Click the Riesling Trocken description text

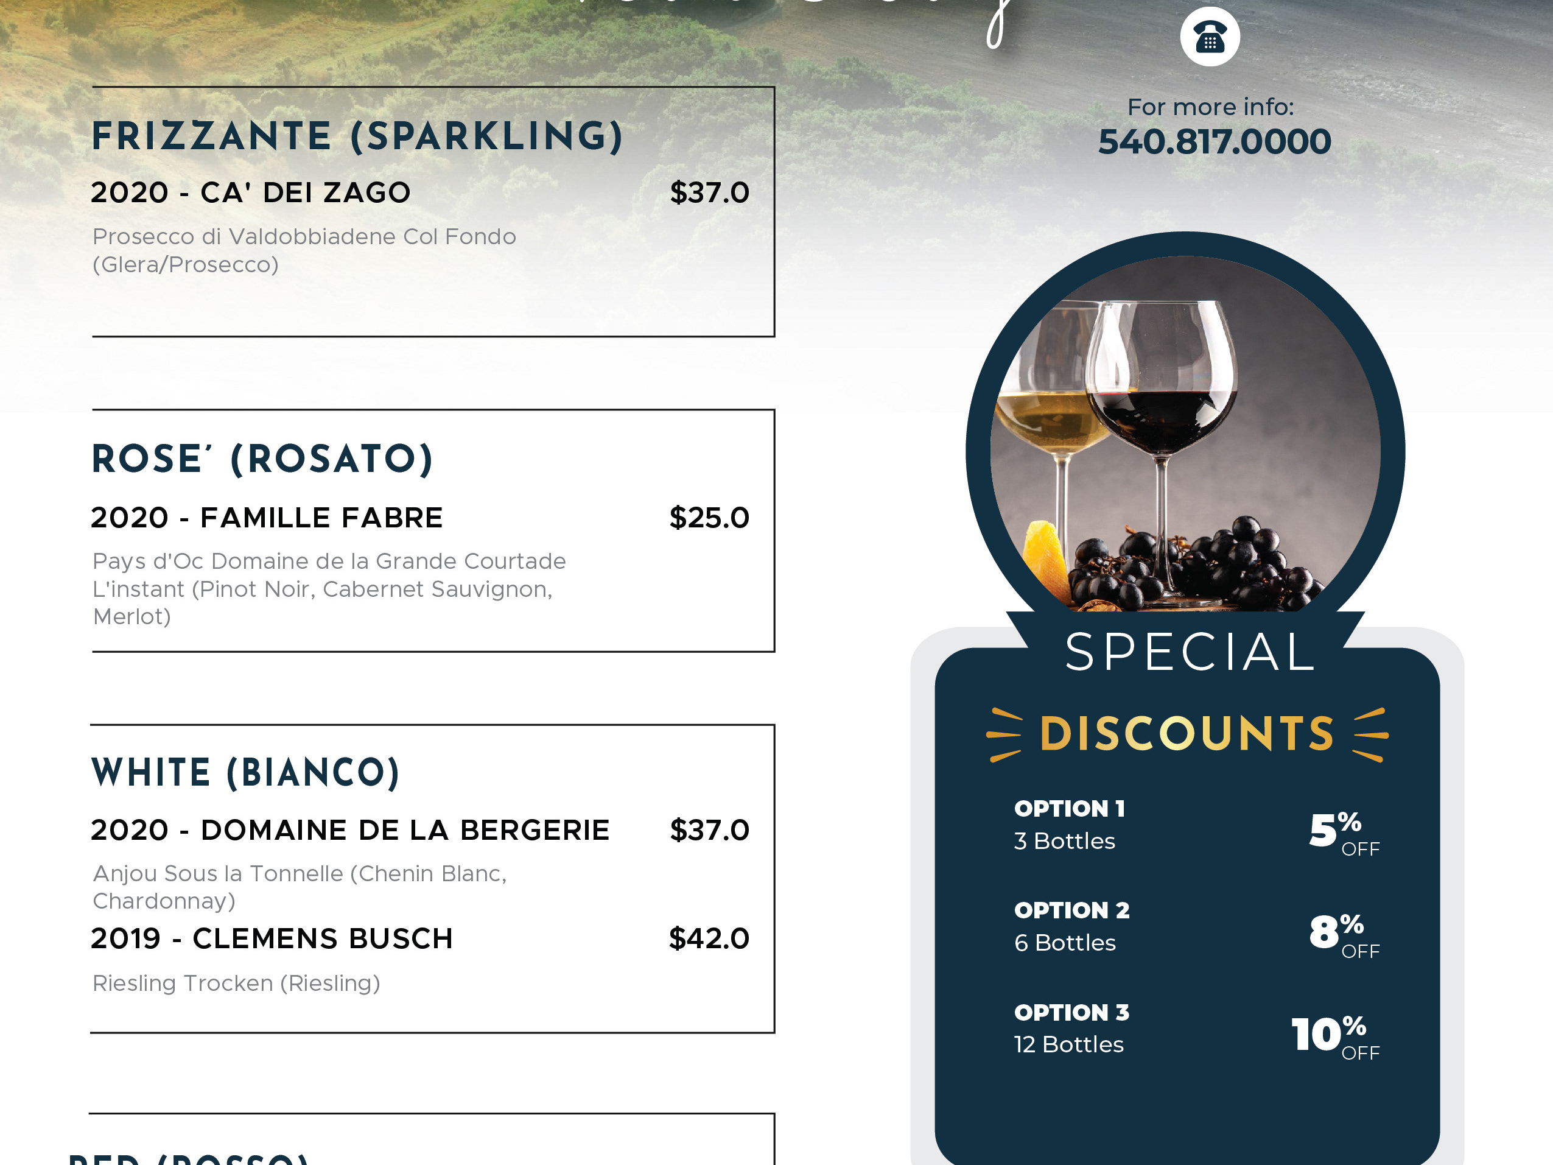pos(237,983)
